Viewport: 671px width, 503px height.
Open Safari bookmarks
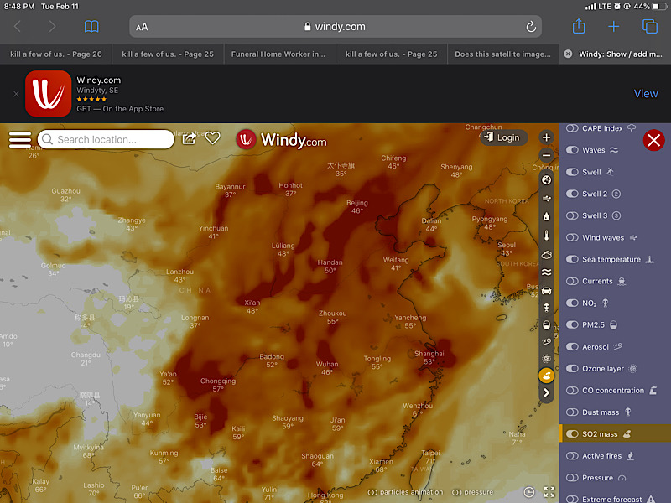click(x=91, y=27)
